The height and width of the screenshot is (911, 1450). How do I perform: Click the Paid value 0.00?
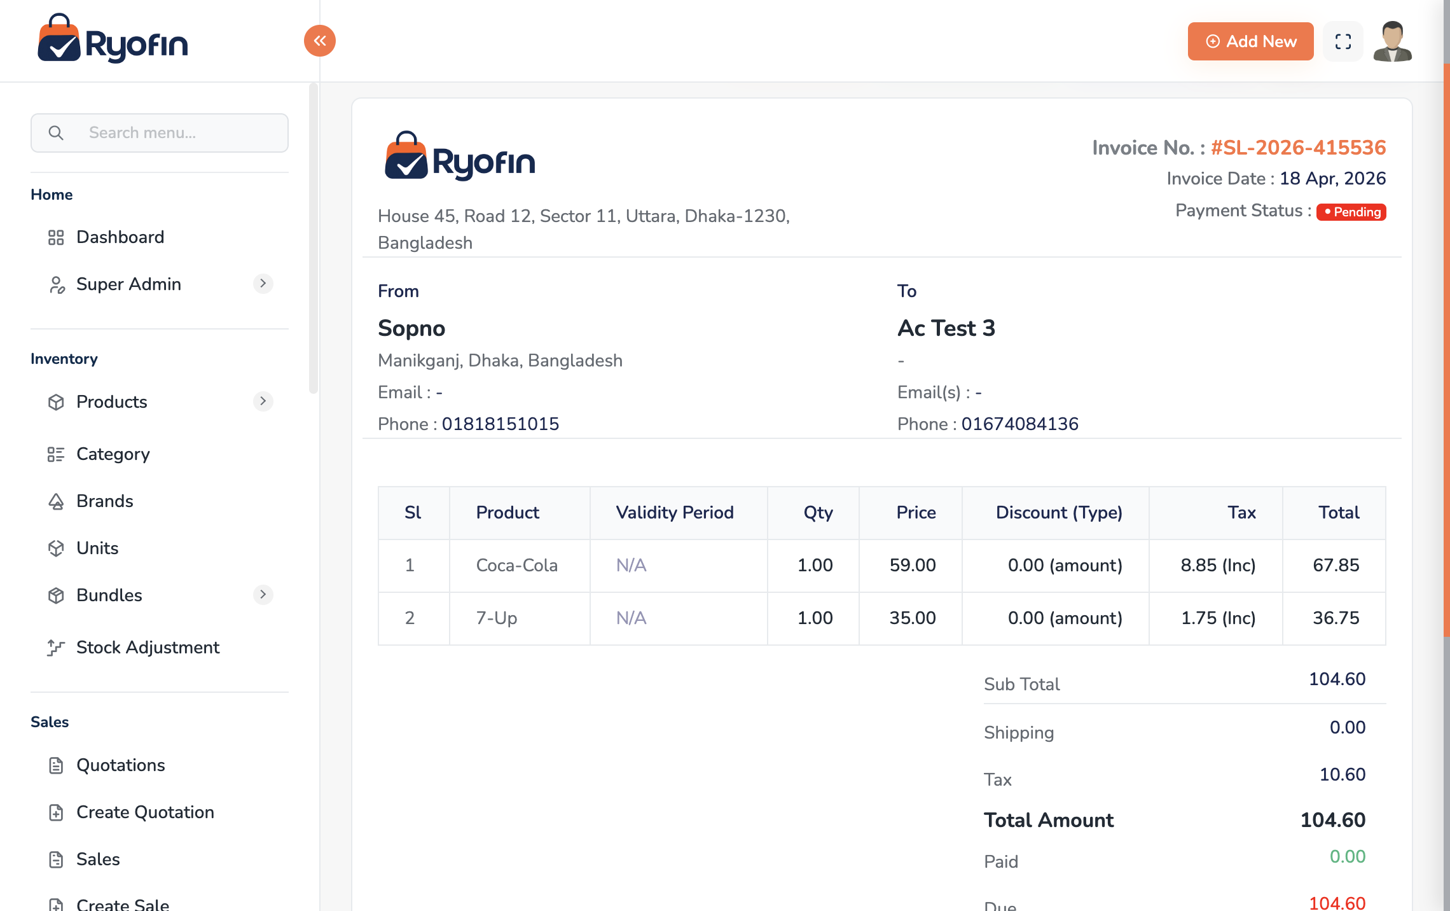(1348, 857)
